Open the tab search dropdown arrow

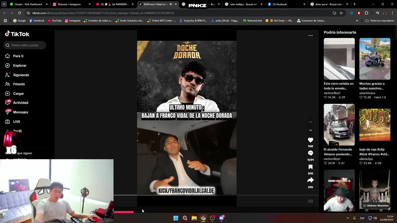pyautogui.click(x=4, y=4)
